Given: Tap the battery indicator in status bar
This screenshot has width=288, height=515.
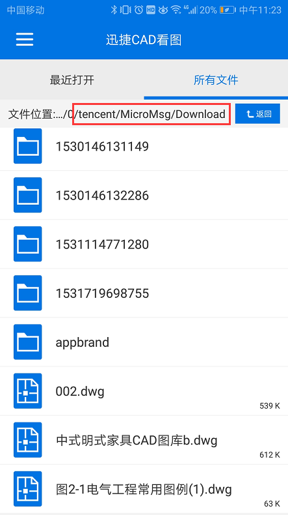Looking at the screenshot, I should click(x=228, y=10).
